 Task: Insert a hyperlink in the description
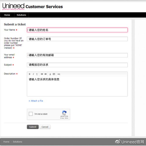(x=59, y=74)
